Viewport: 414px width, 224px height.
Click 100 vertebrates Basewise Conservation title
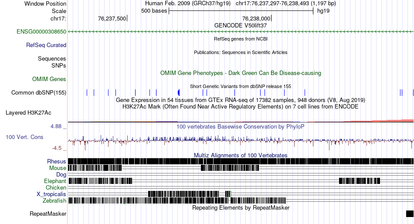241,127
